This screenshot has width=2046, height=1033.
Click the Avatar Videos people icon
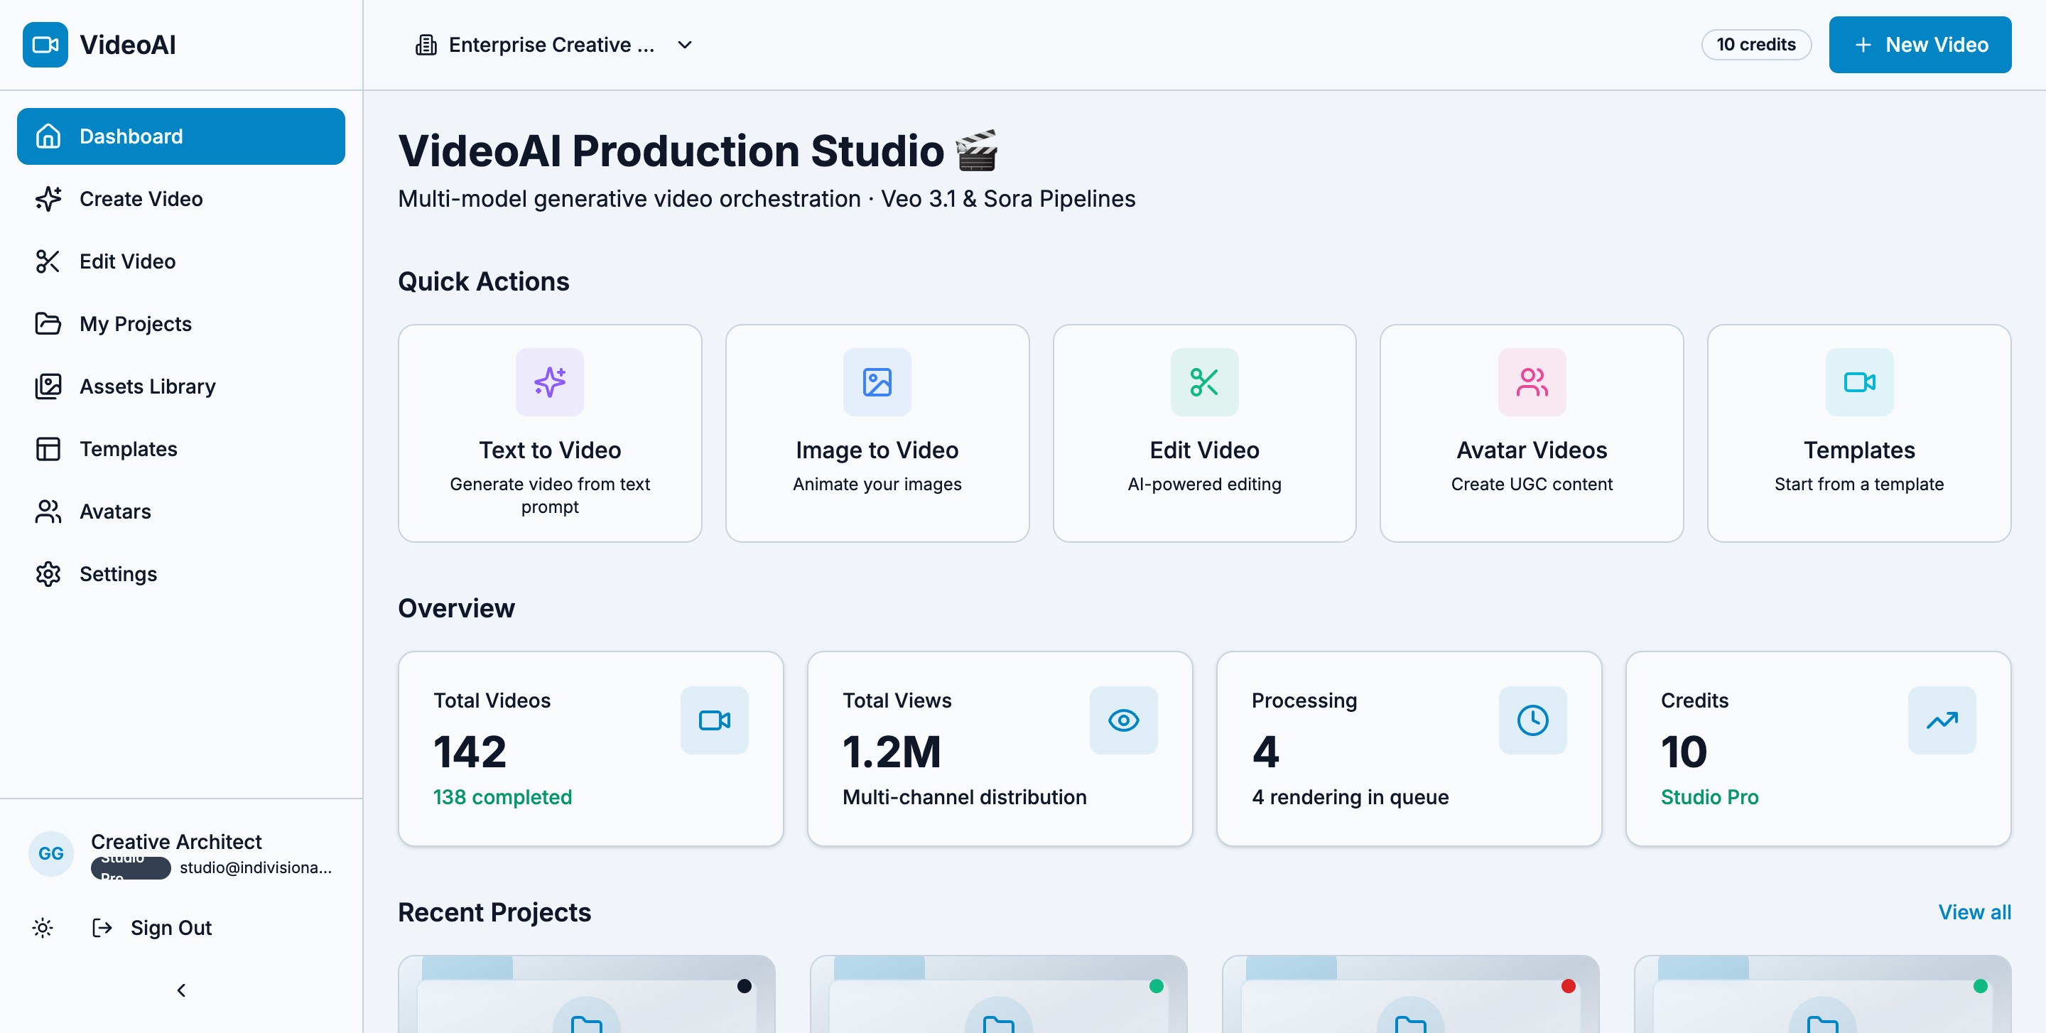pos(1532,382)
